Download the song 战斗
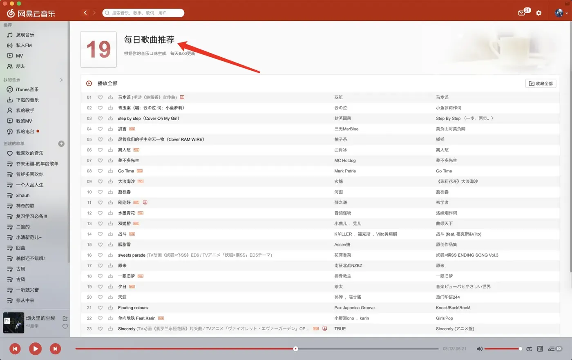Viewport: 572px width, 360px height. [x=110, y=234]
